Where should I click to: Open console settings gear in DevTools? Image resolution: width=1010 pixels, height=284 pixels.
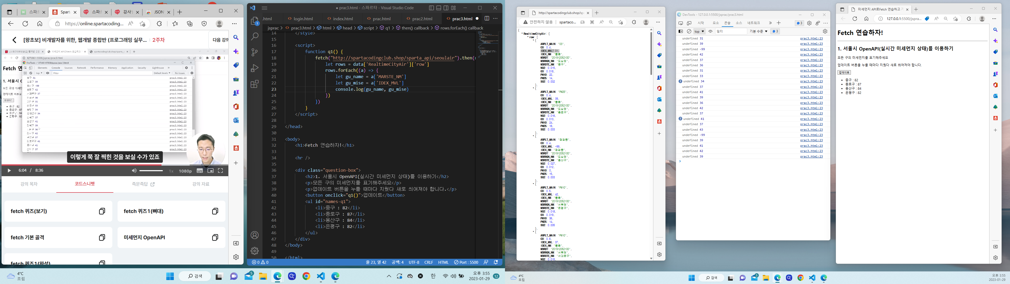click(x=825, y=31)
